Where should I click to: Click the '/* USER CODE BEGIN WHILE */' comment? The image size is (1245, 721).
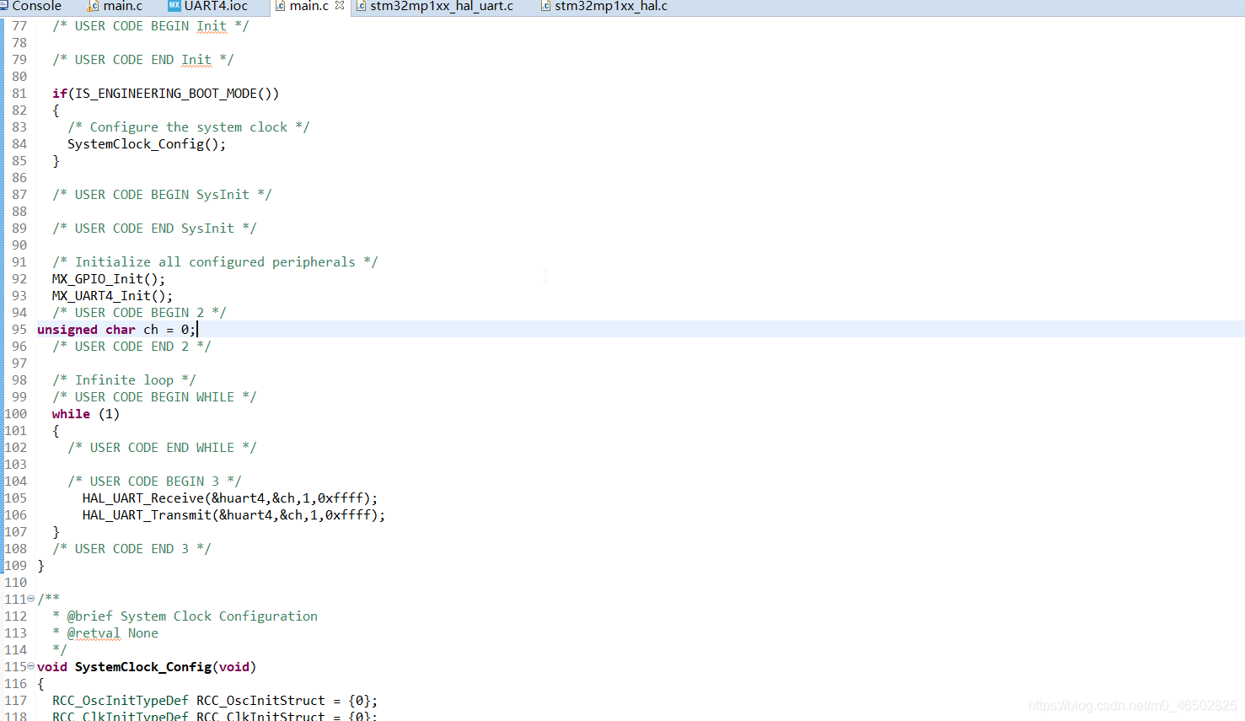click(154, 397)
